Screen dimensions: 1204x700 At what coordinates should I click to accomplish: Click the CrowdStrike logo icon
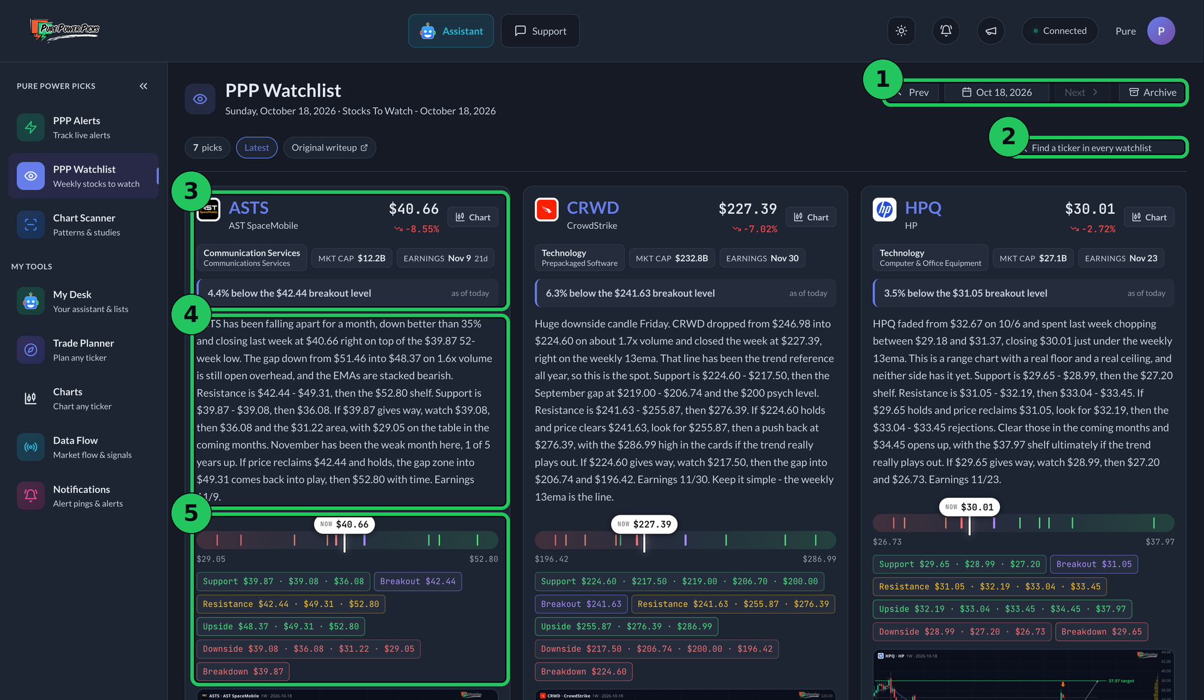[x=547, y=209]
